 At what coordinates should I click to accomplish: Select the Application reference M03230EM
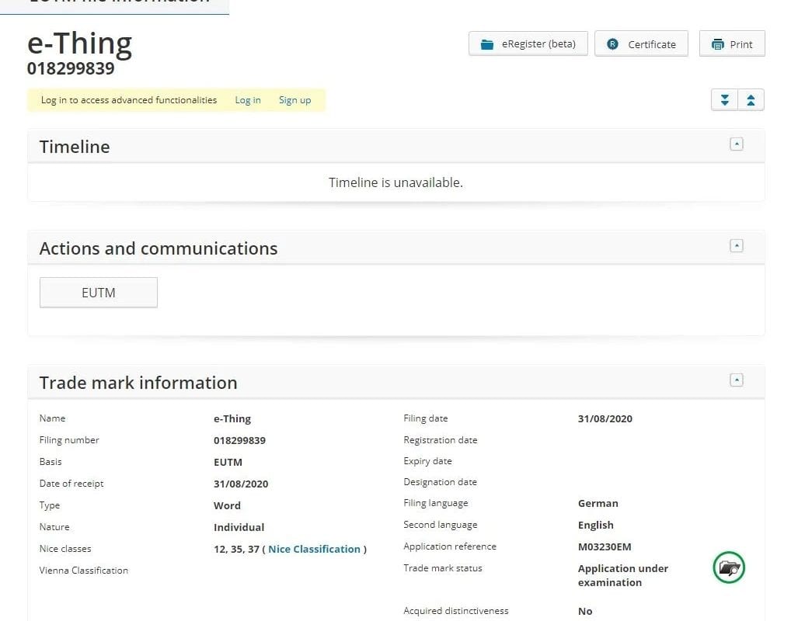pyautogui.click(x=605, y=546)
